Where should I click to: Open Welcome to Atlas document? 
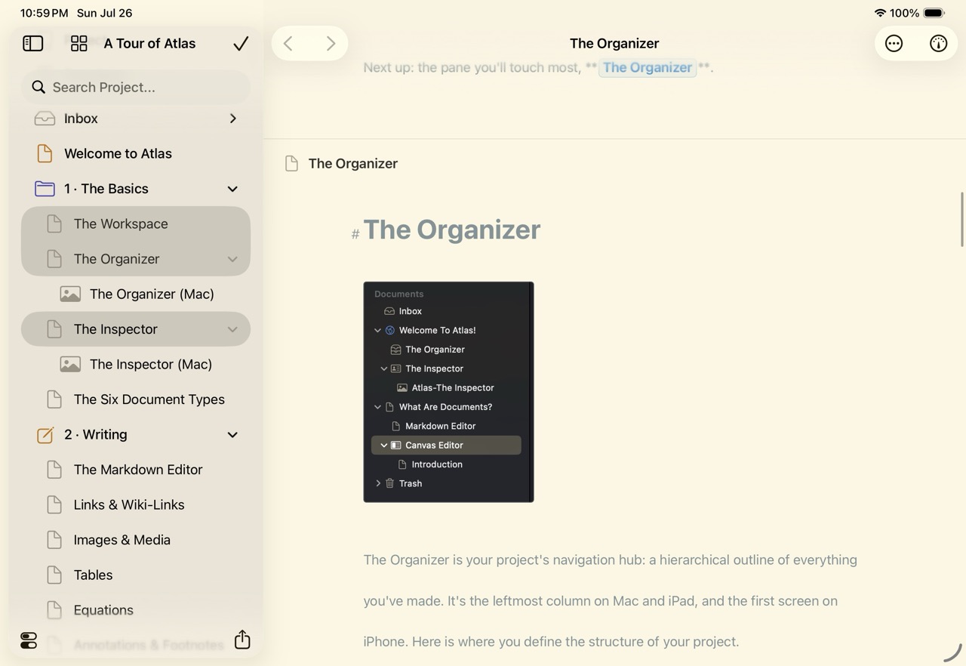coord(136,153)
